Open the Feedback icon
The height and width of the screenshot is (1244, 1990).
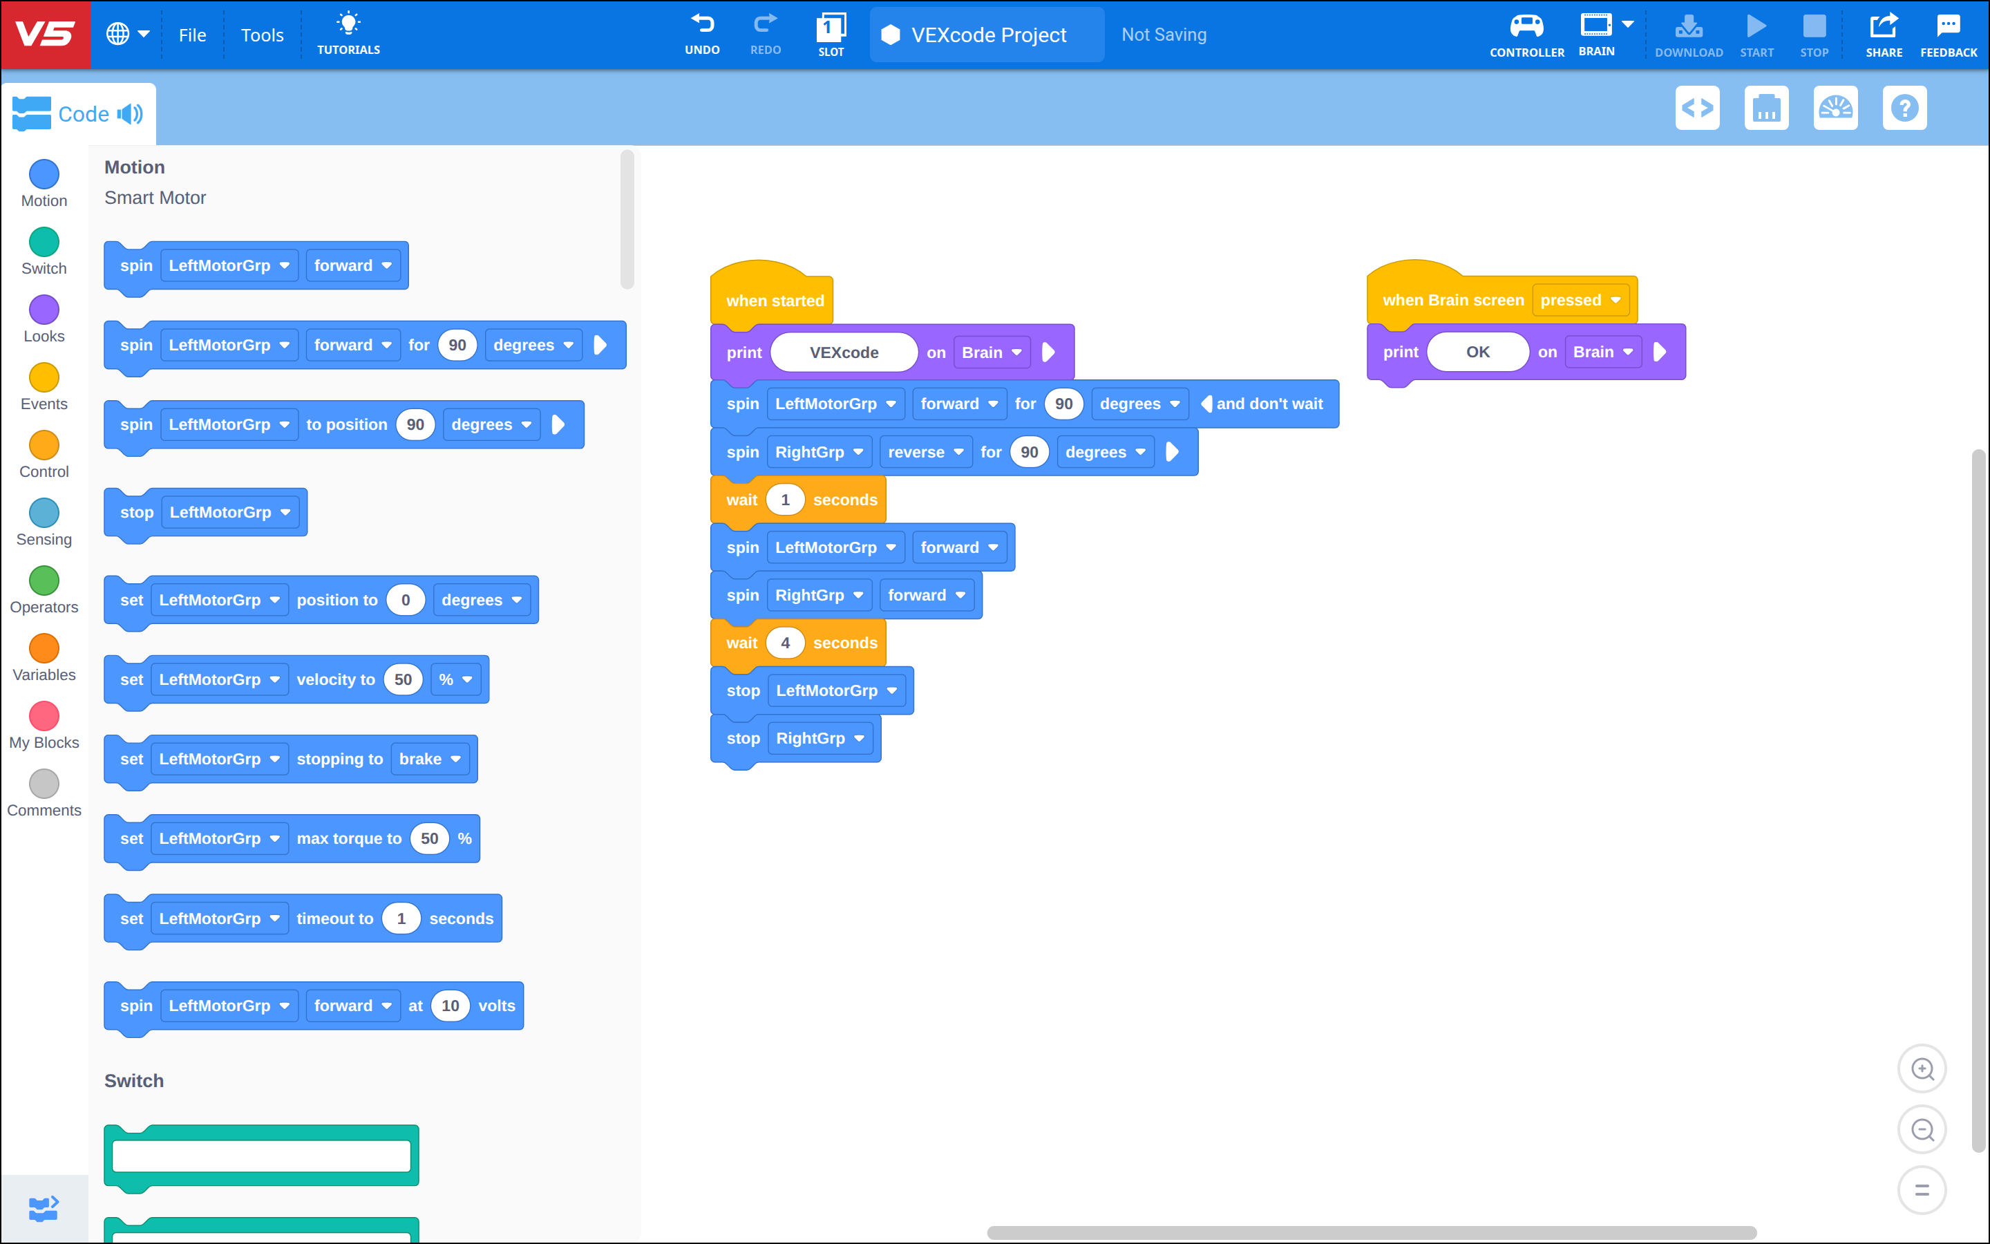1948,35
